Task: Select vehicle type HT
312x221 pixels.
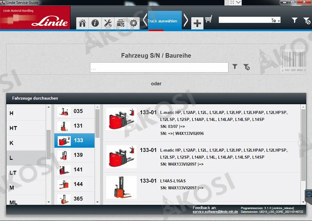Action: coord(26,128)
